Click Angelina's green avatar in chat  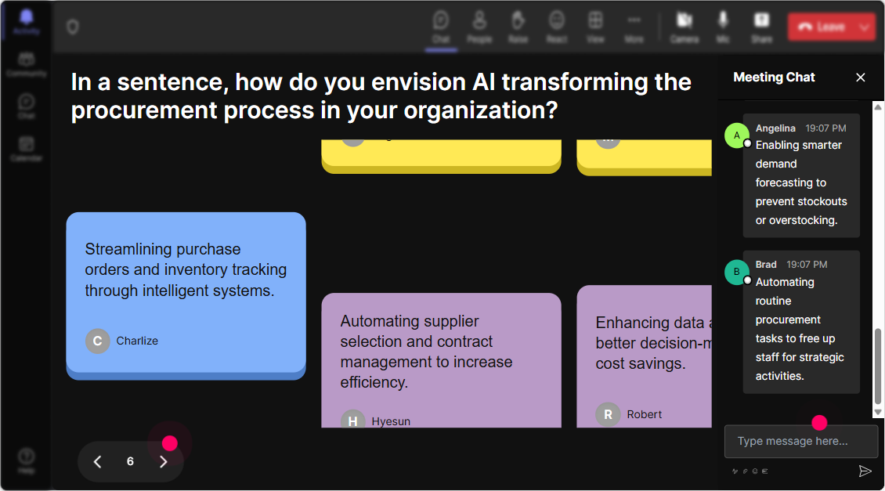click(736, 135)
